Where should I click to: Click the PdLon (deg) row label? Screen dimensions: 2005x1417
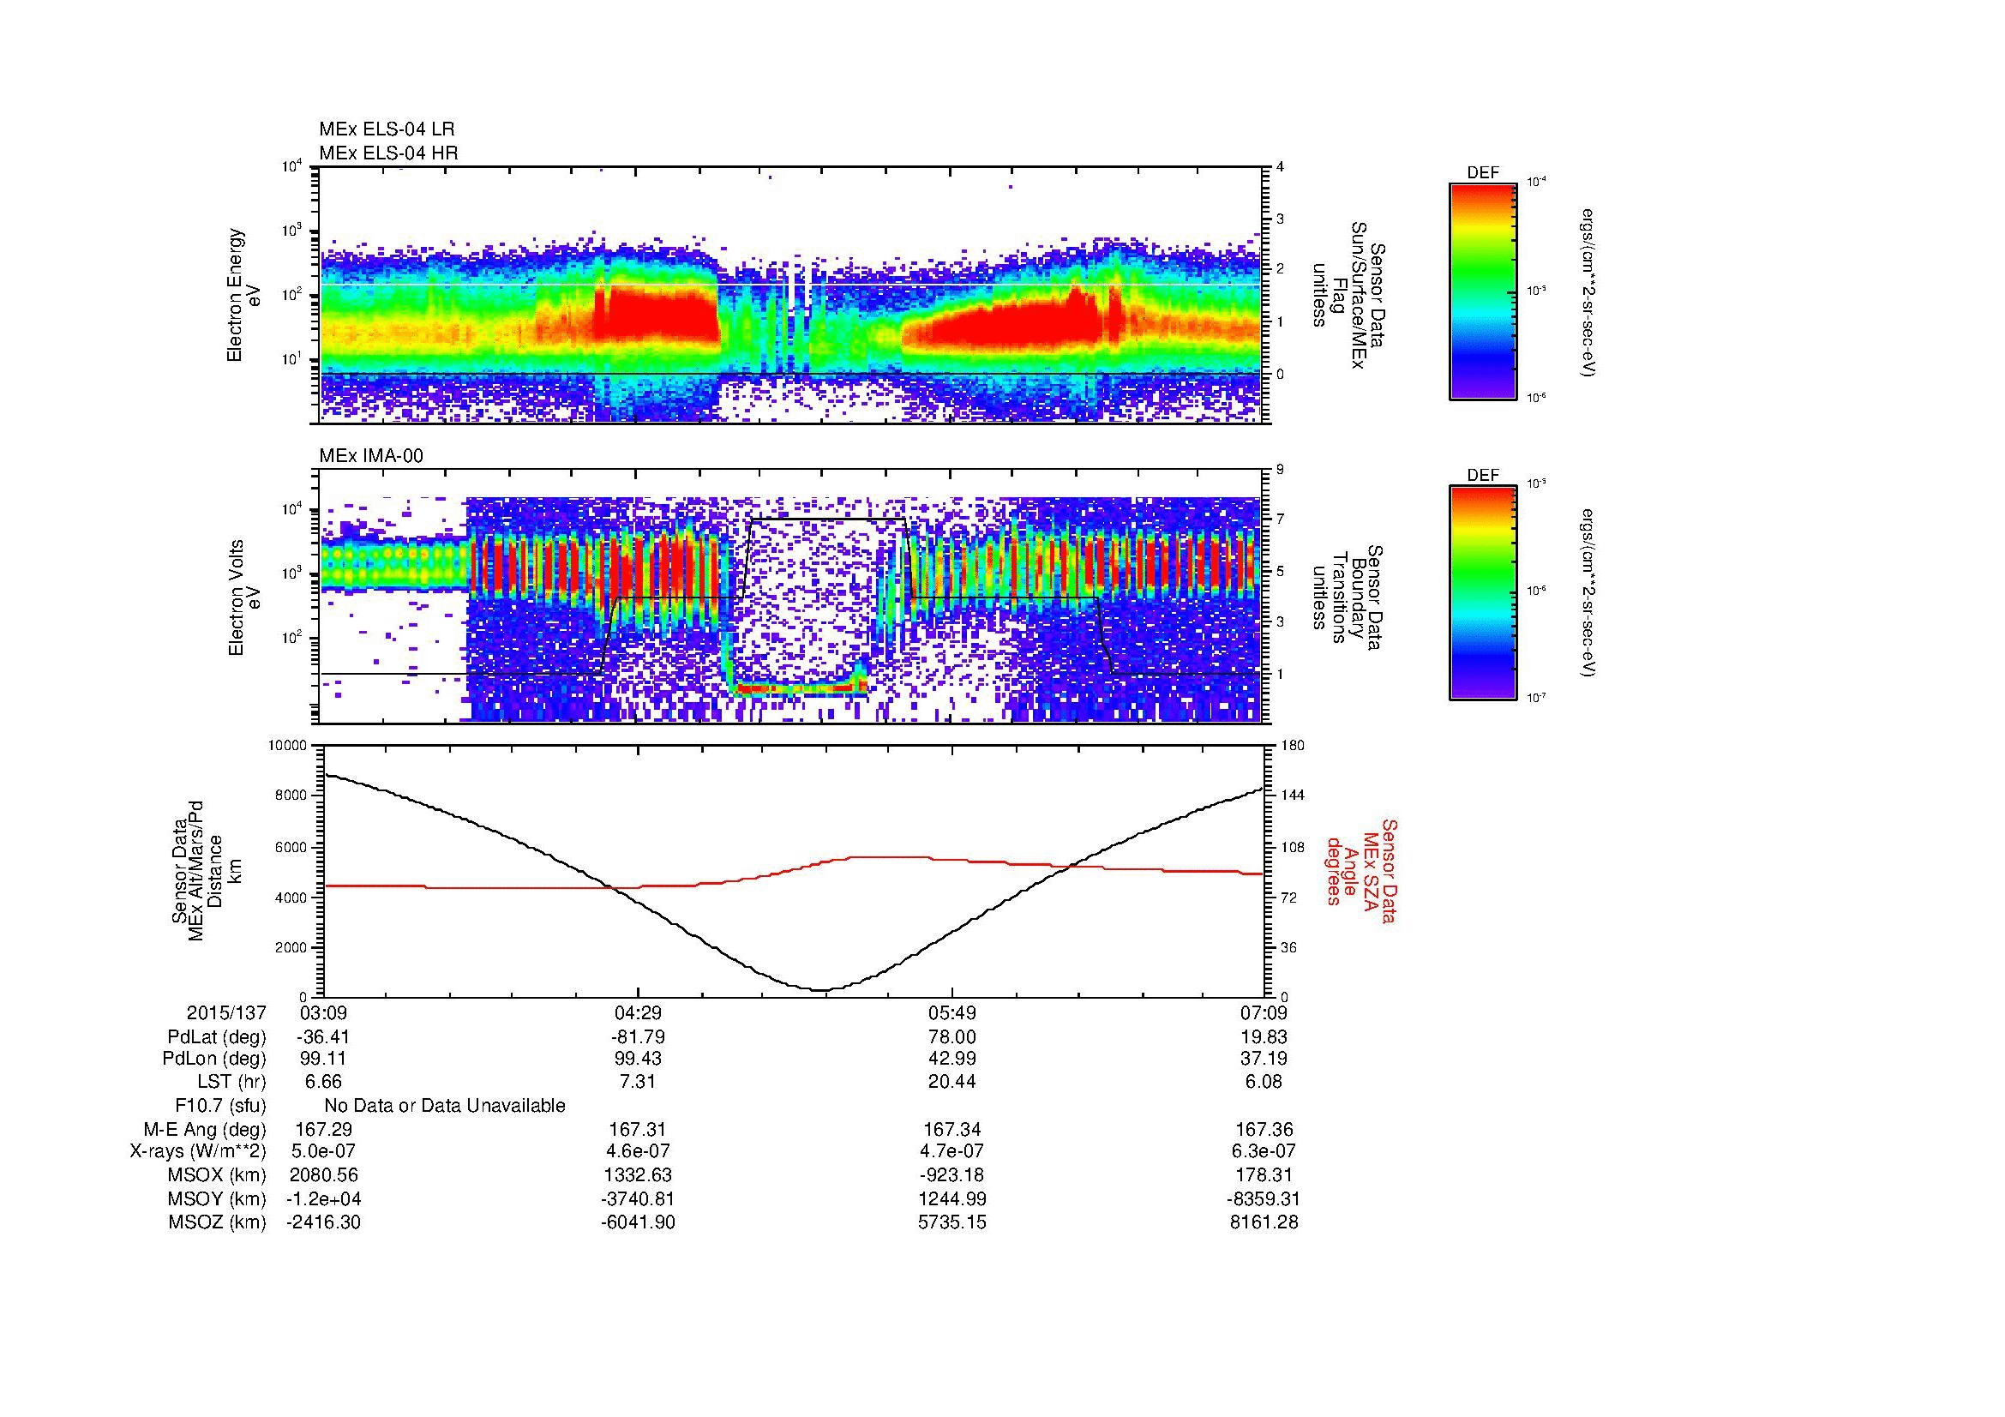214,1059
